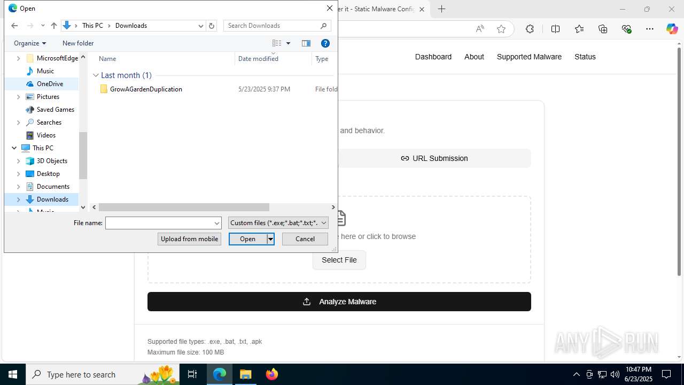
Task: Open the Open button split arrow
Action: point(270,239)
